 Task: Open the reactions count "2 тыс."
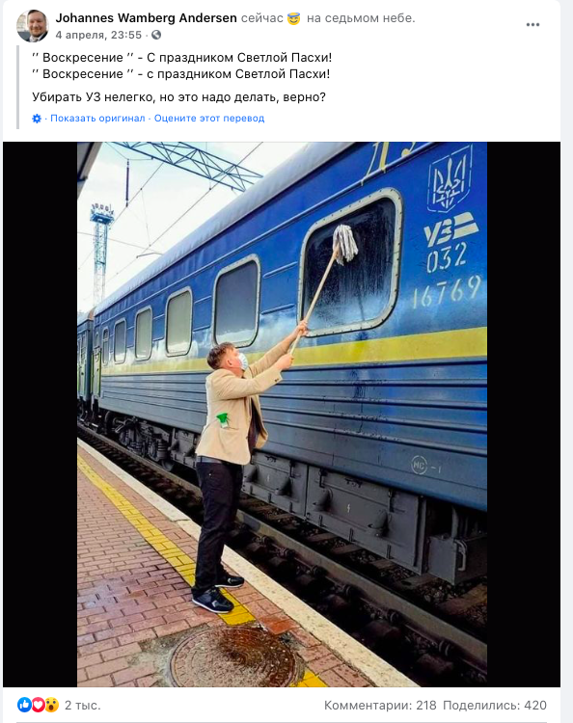coord(83,705)
